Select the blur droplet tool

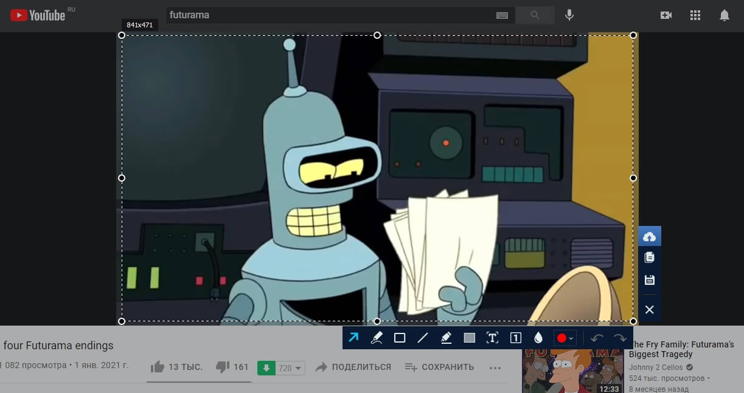(x=538, y=338)
